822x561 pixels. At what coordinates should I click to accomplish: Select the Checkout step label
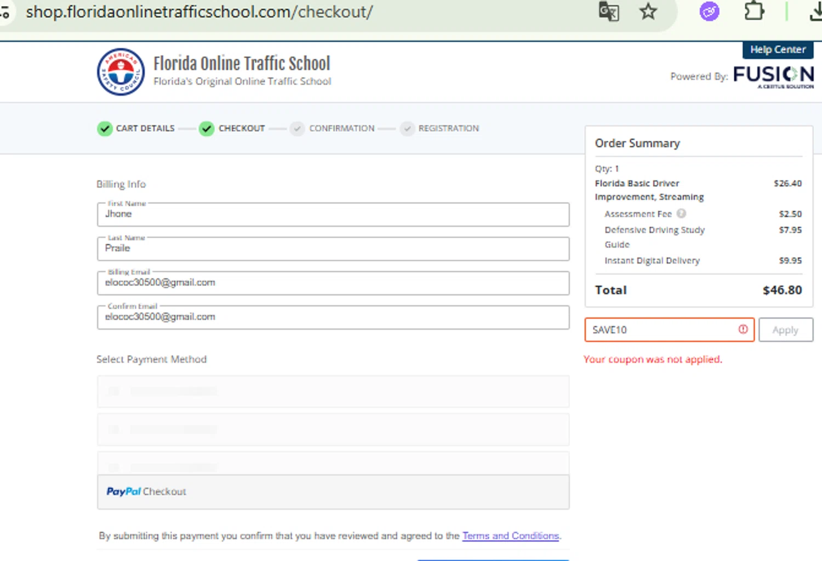tap(242, 128)
